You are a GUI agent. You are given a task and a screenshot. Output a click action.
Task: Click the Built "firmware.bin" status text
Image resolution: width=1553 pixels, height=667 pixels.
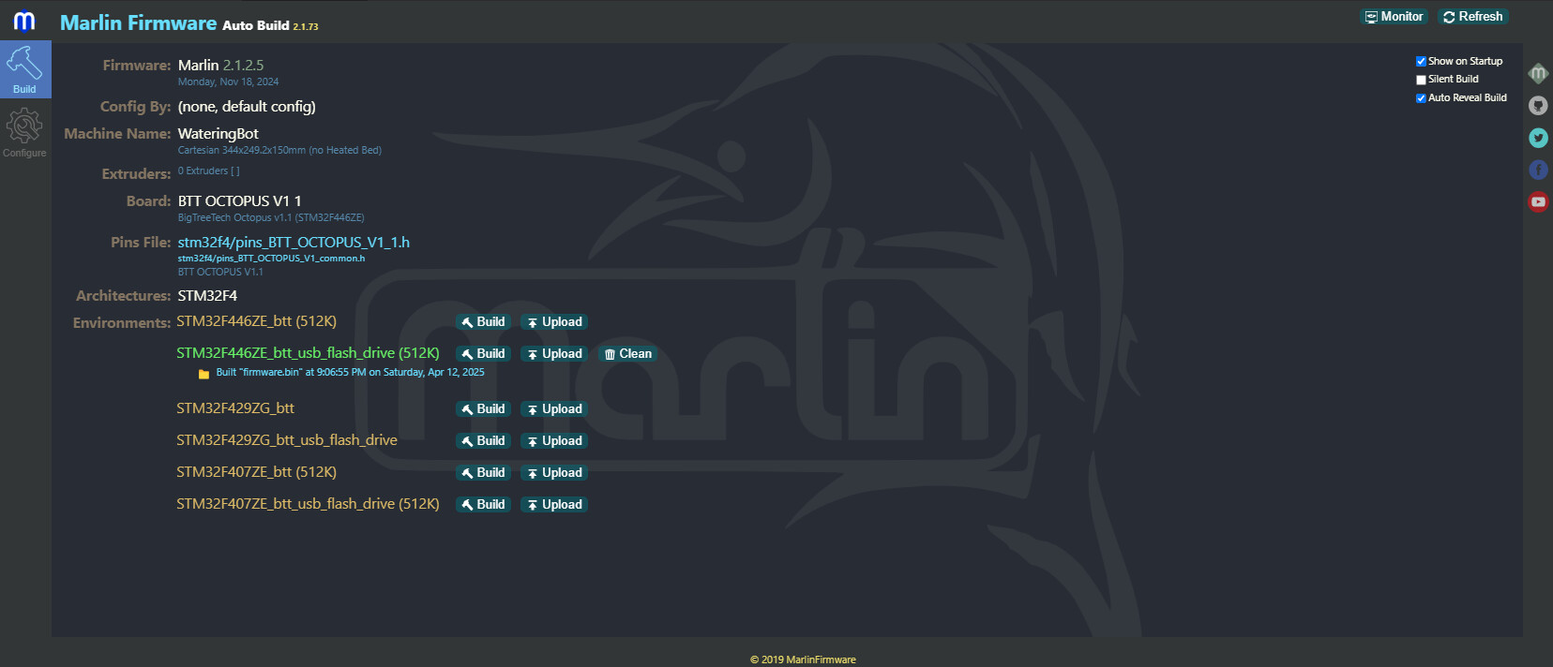pyautogui.click(x=350, y=373)
